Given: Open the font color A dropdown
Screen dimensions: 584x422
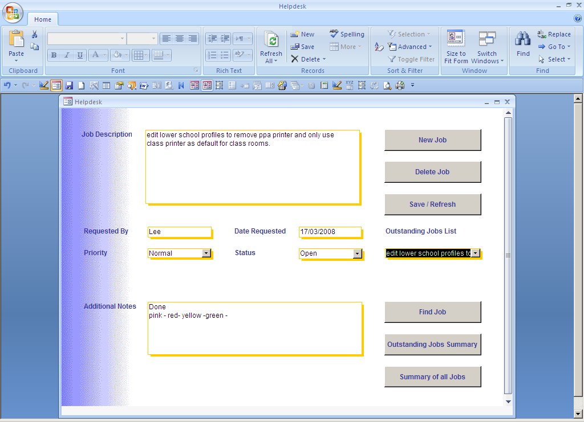Looking at the screenshot, I should click(105, 55).
